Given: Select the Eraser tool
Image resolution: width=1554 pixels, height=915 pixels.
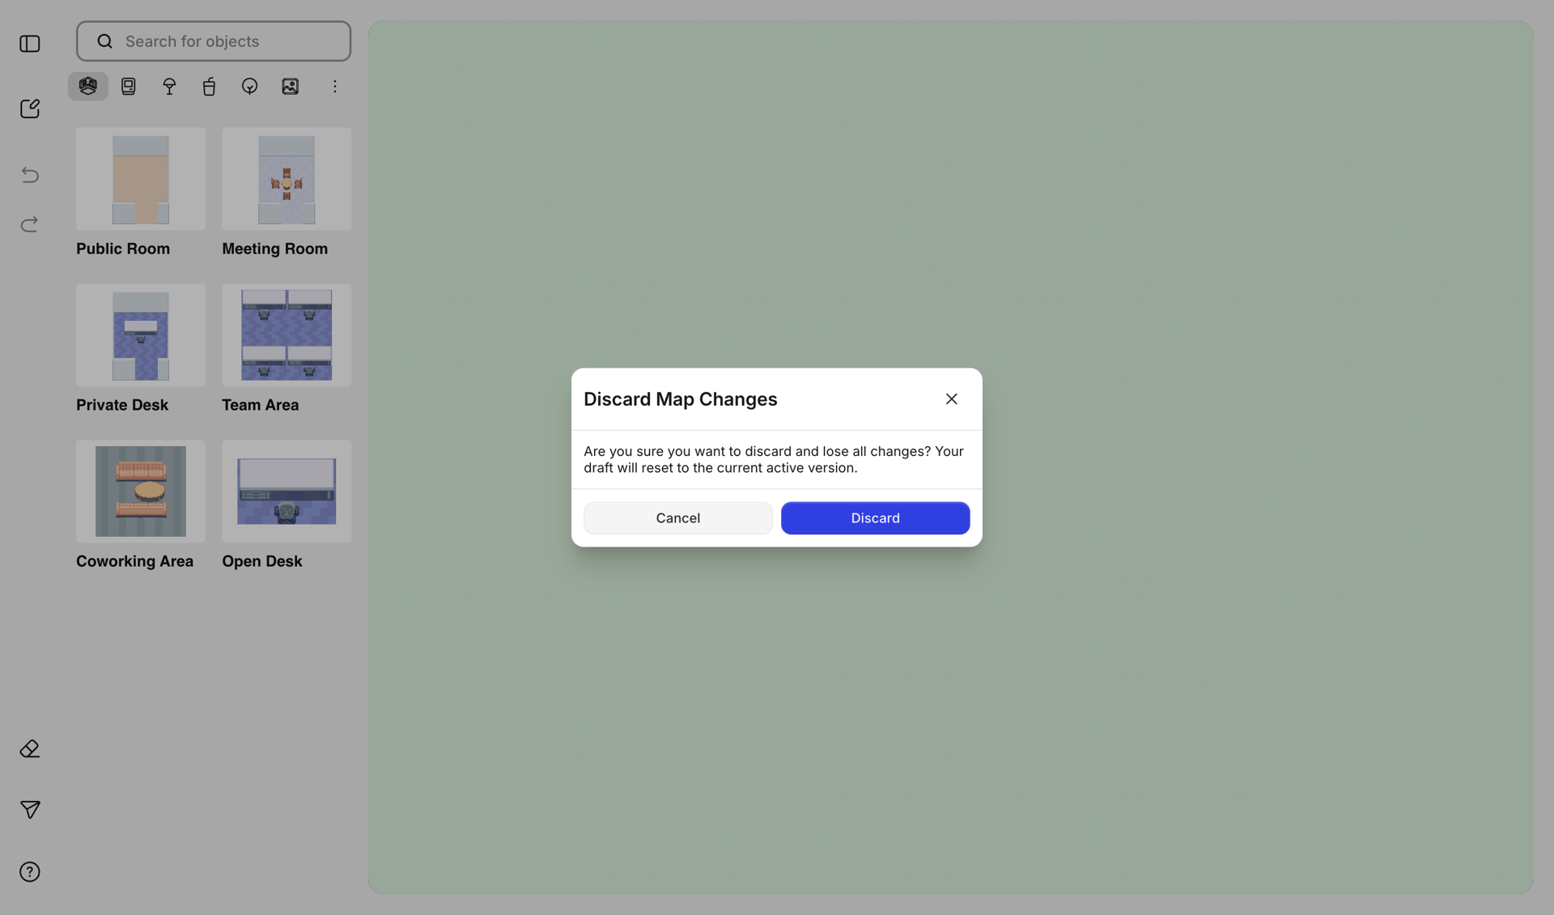Looking at the screenshot, I should coord(29,748).
